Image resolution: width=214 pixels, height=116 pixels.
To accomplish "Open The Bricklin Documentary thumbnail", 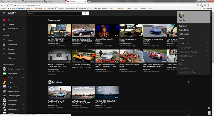I will coord(83,56).
